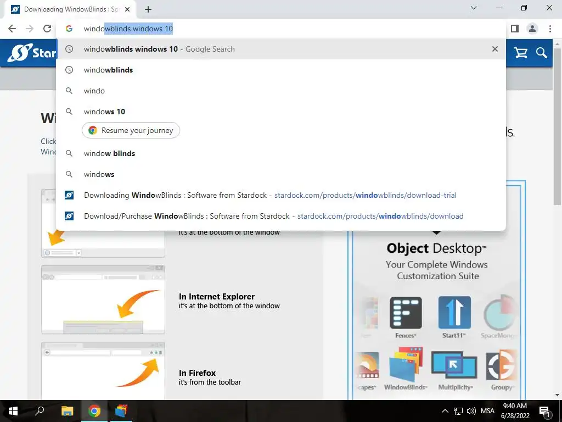Click the Resume your journey chip
The height and width of the screenshot is (422, 562).
pyautogui.click(x=131, y=130)
